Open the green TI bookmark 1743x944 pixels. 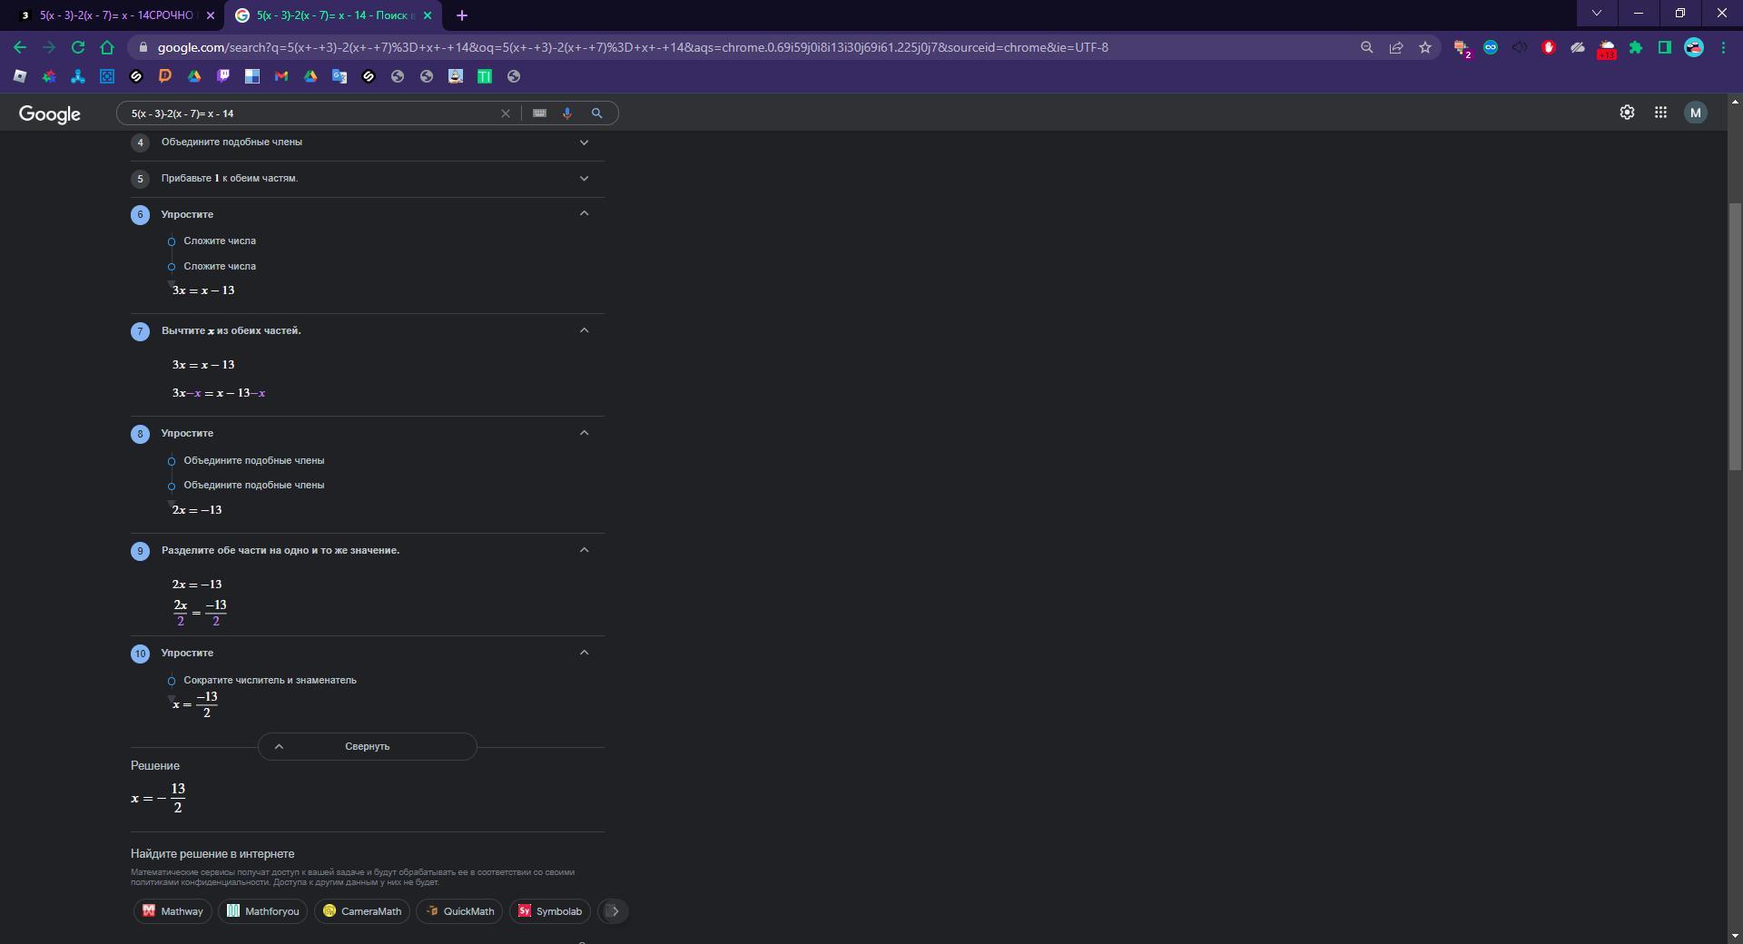(485, 76)
